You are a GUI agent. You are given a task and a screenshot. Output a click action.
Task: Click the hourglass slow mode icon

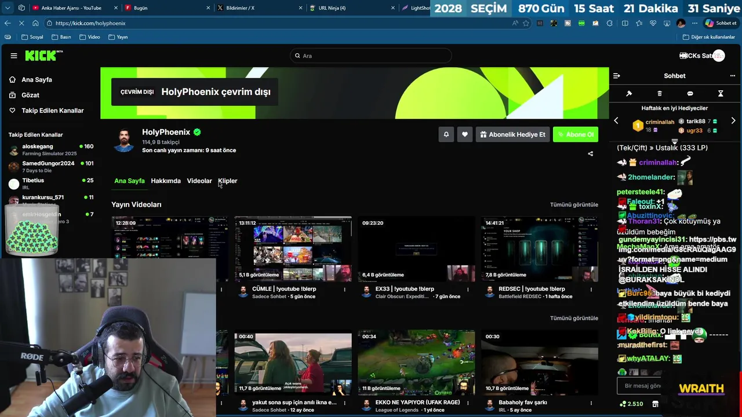coord(721,93)
